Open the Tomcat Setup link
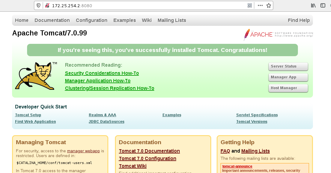331x173 pixels. click(x=28, y=115)
